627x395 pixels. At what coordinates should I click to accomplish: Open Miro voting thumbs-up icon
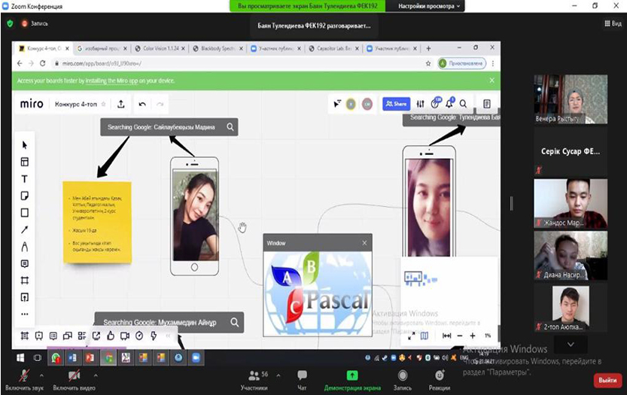(111, 336)
